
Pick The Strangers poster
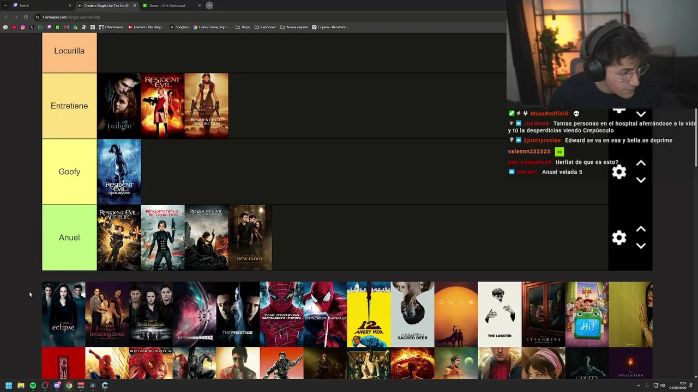(543, 314)
